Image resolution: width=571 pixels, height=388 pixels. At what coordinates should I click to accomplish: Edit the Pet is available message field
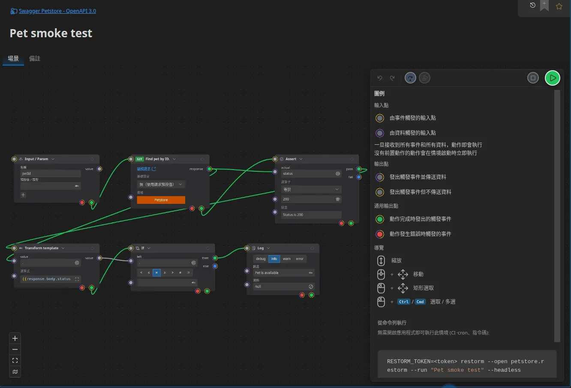pyautogui.click(x=284, y=273)
